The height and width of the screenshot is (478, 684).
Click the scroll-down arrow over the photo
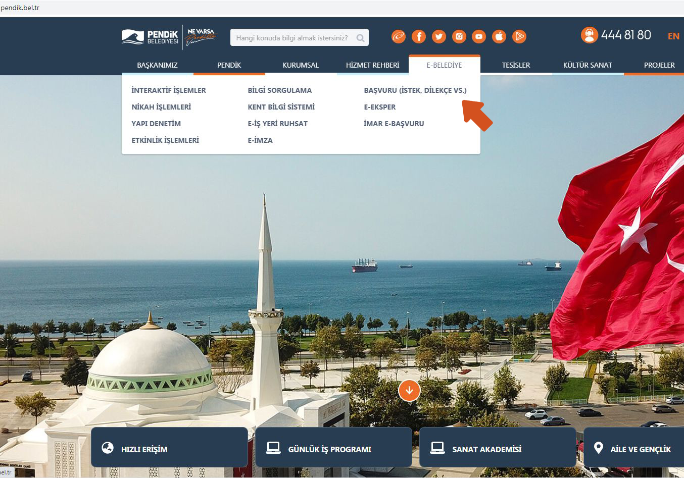[409, 390]
